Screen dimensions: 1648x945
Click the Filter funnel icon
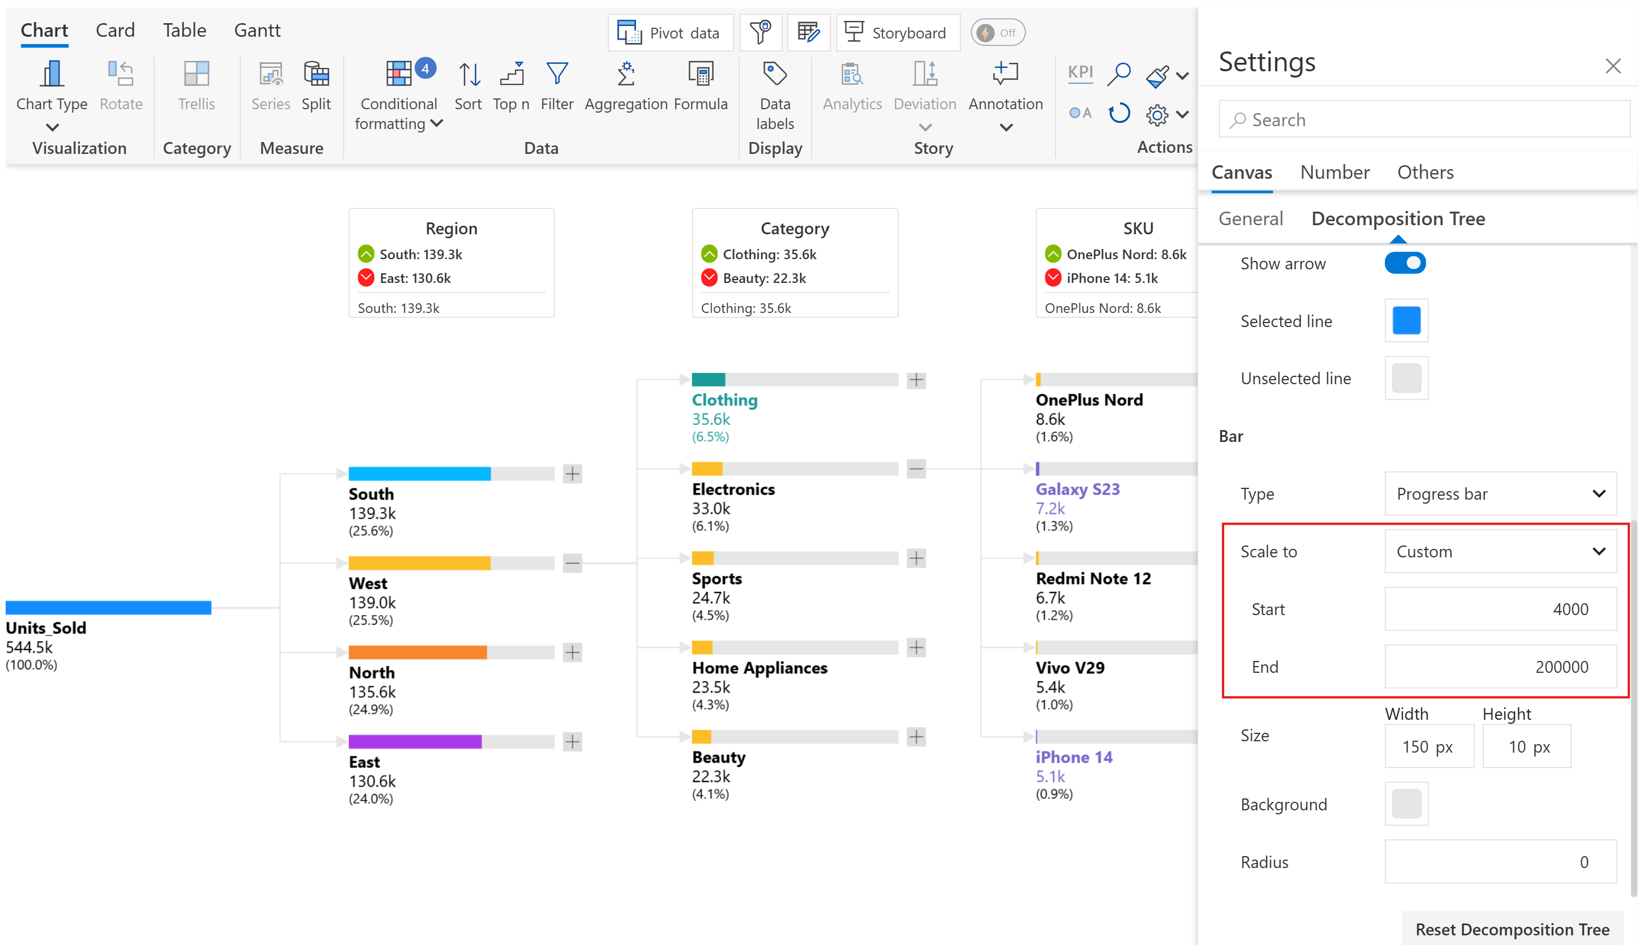(556, 75)
